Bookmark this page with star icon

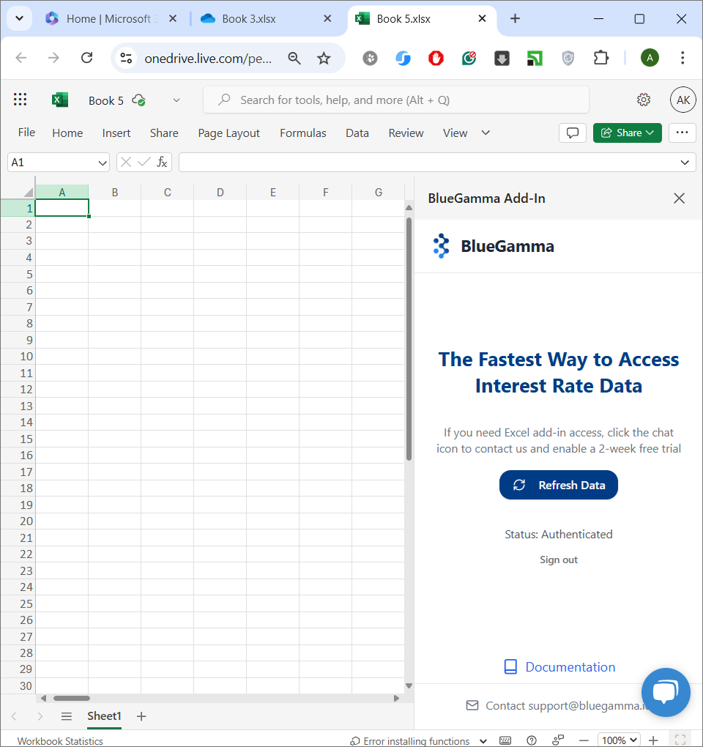click(x=324, y=59)
